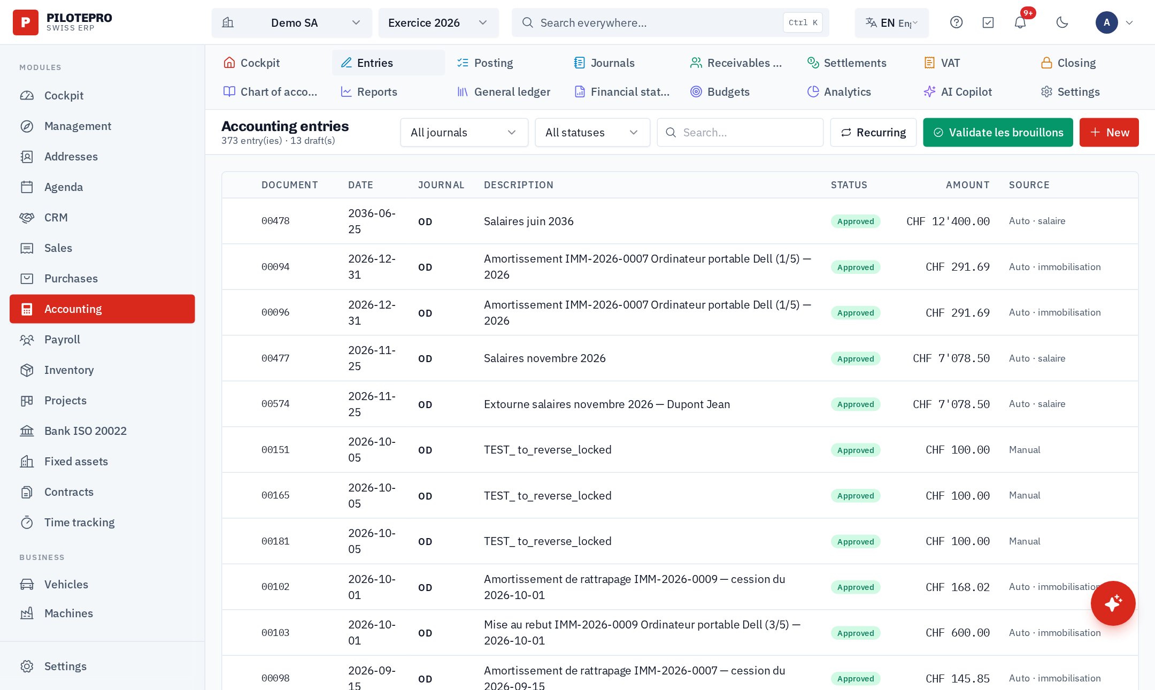Screen dimensions: 1155x690
Task: Open Cockpit in the sidebar
Action: click(x=102, y=95)
